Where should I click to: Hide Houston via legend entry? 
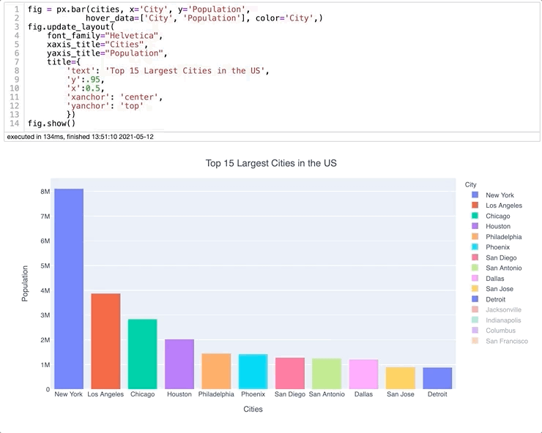[491, 226]
